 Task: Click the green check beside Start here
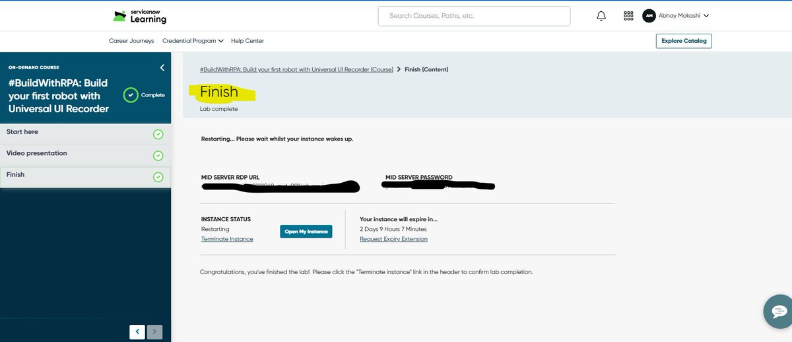click(x=158, y=135)
